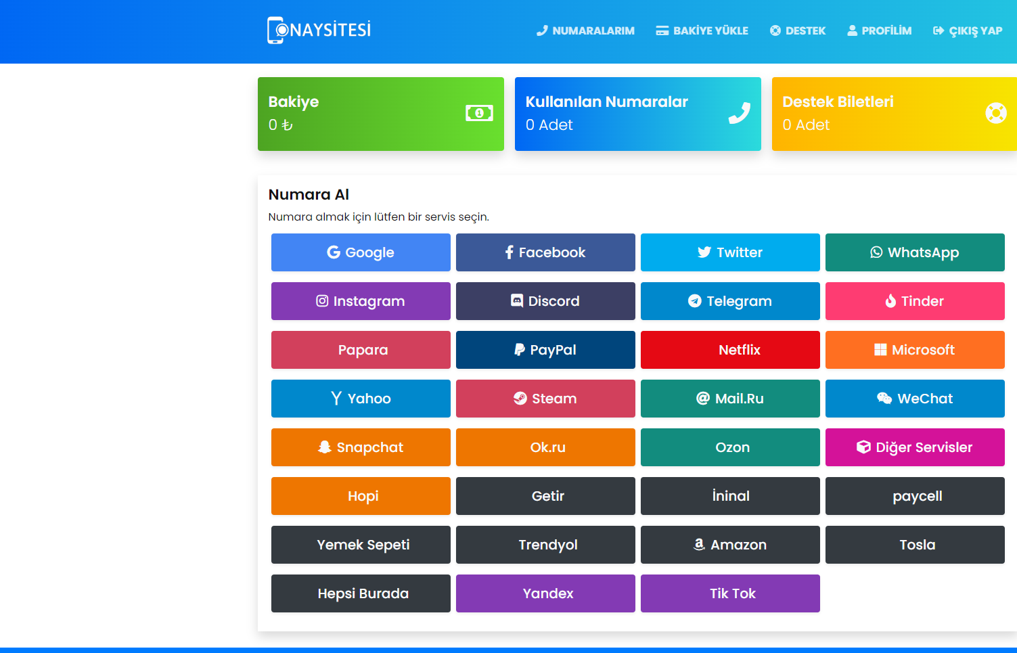Select the Ok.ru service button

click(x=545, y=447)
